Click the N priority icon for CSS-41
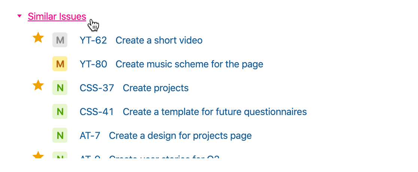 60,112
